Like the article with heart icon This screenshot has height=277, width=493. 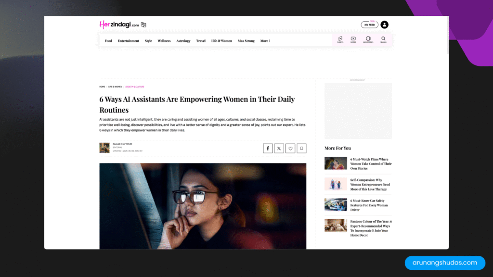290,148
